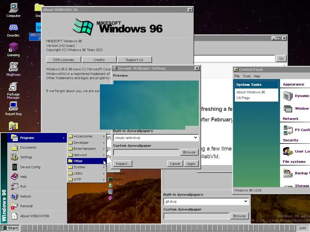The width and height of the screenshot is (310, 232).
Task: Click the Start menu Settings icon
Action: pyautogui.click(x=15, y=157)
